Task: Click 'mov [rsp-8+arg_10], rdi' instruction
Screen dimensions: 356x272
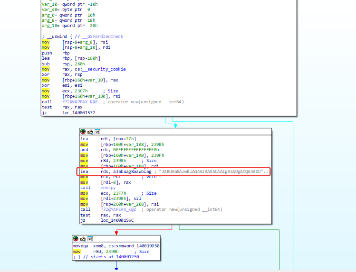Action: coord(76,47)
